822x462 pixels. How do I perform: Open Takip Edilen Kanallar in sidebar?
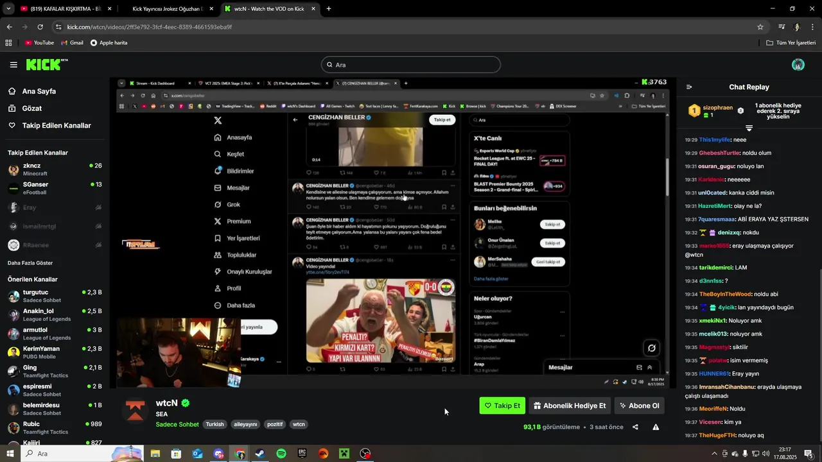(x=49, y=126)
